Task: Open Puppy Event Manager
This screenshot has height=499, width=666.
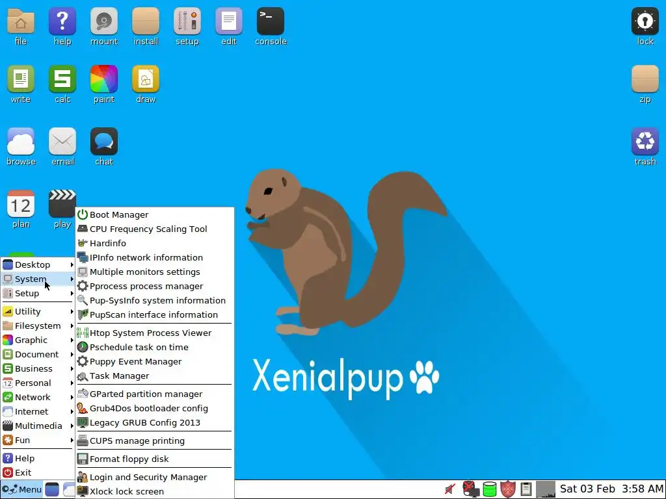Action: [155, 362]
